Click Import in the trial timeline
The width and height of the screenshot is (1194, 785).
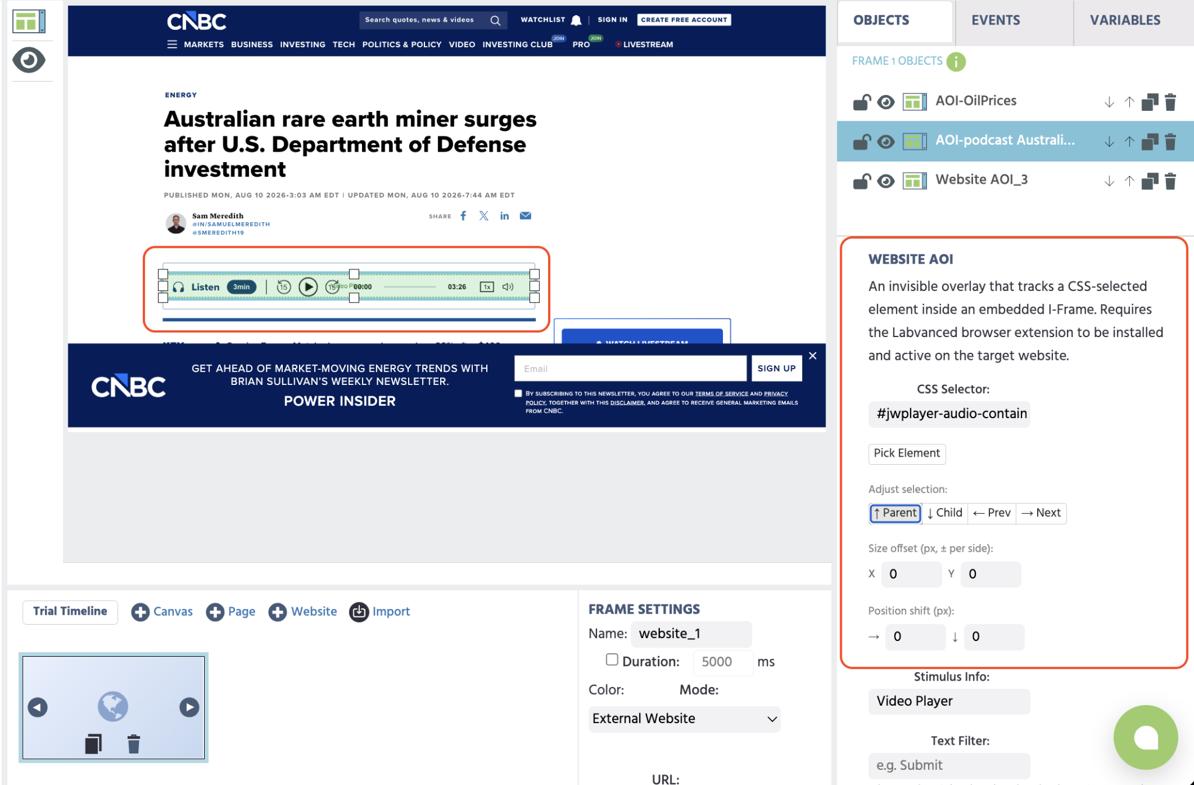[x=380, y=612]
